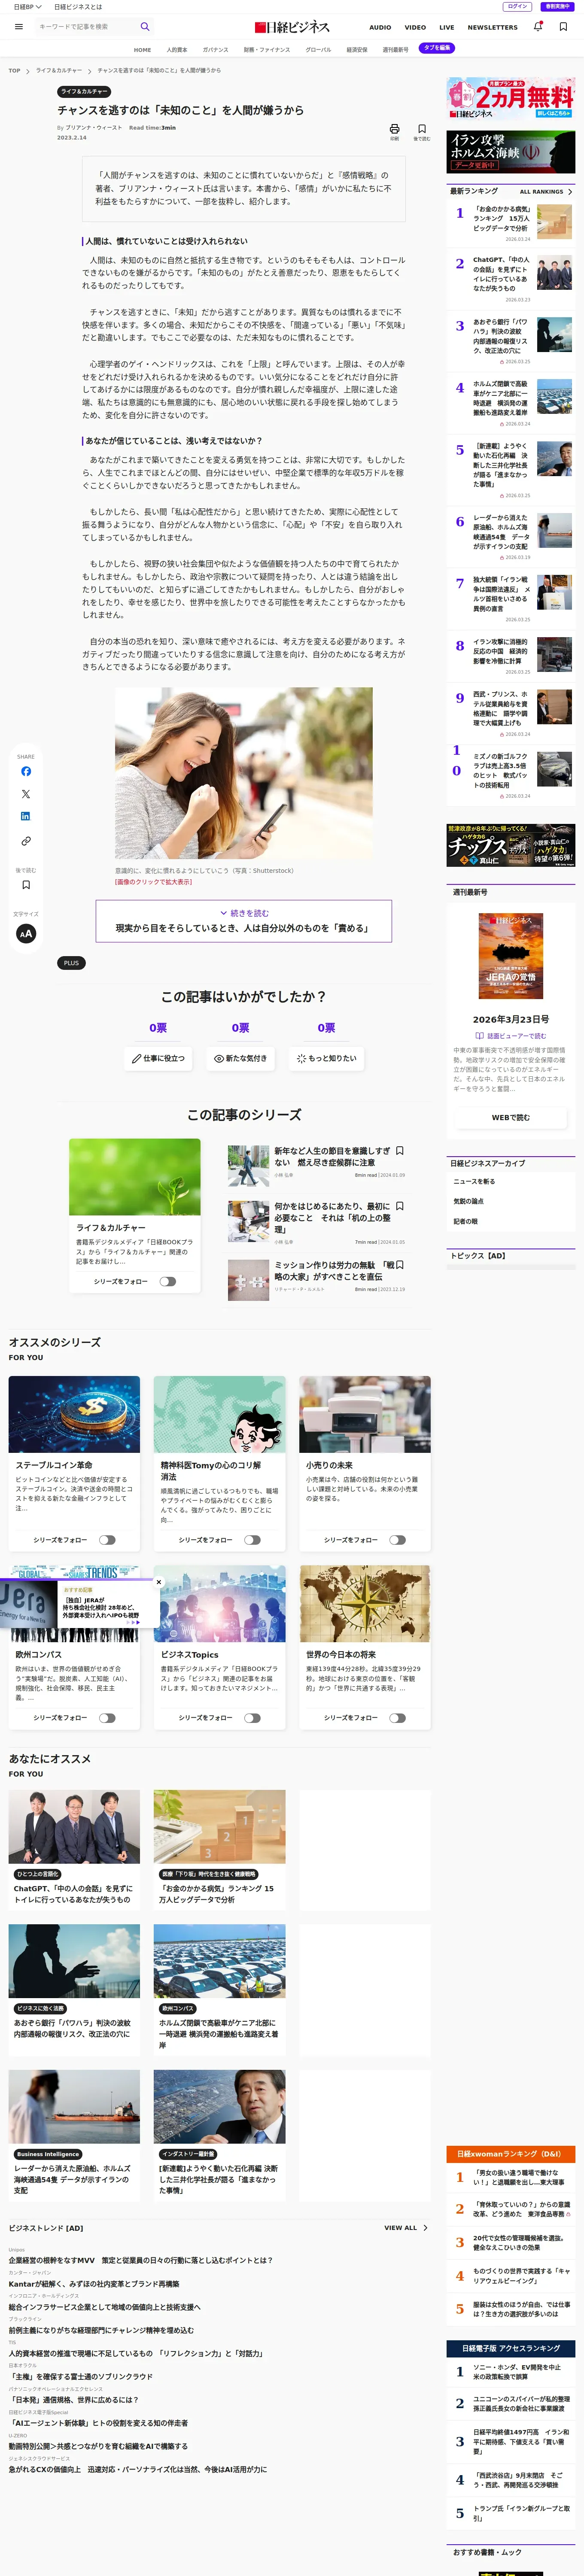Expand article with 続きを読む
Image resolution: width=584 pixels, height=2576 pixels.
tap(244, 921)
